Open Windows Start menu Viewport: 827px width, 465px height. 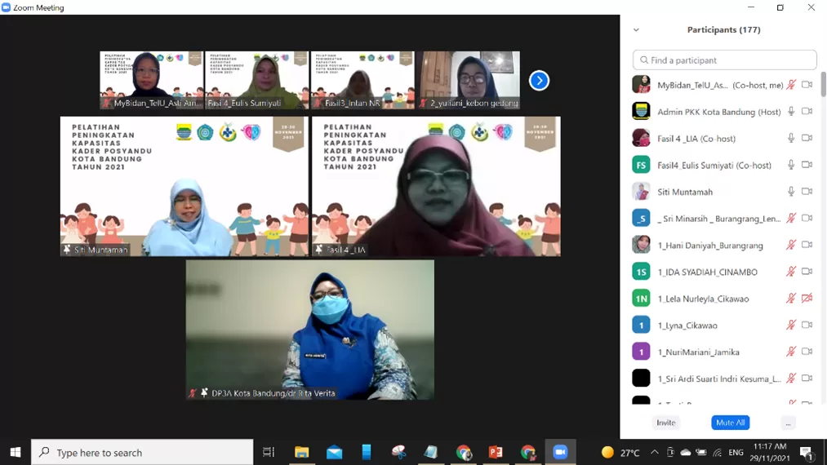[x=15, y=452]
